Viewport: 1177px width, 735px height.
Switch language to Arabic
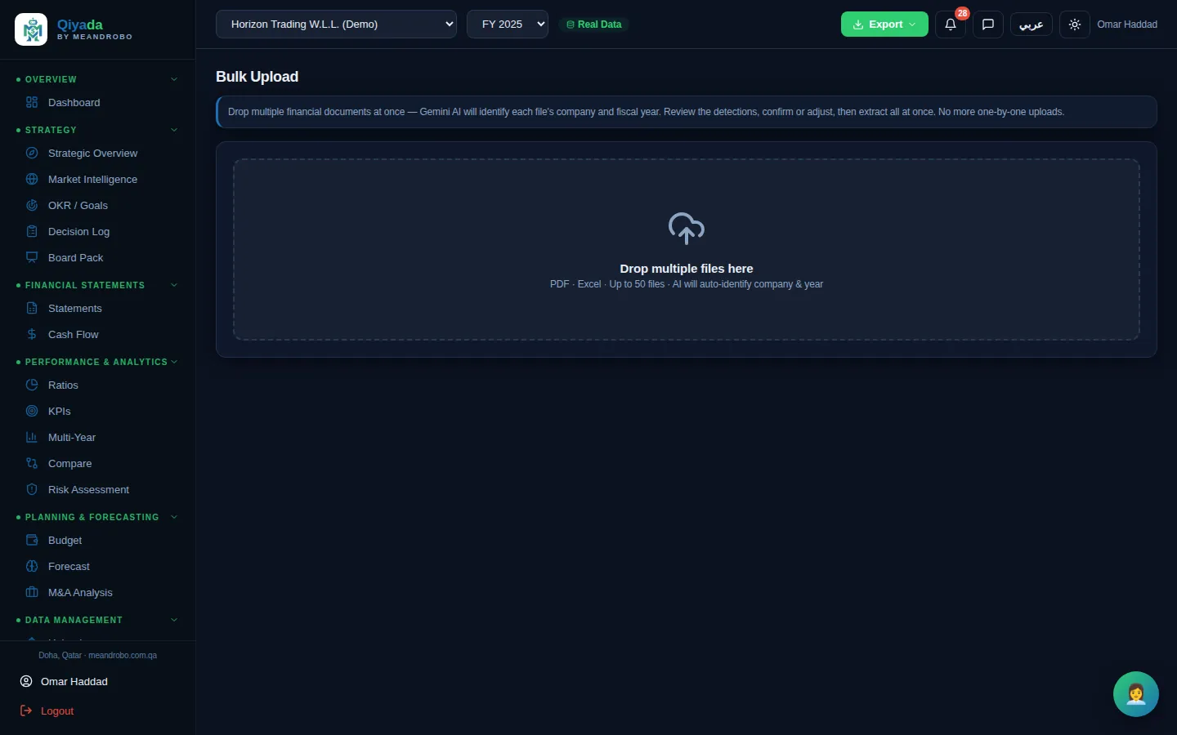(1031, 24)
